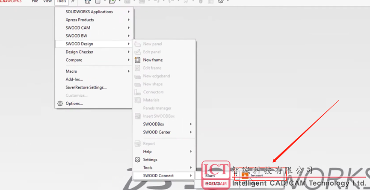Select the SWOOD Design menu entry
Screen dimensions: 370x190
click(94, 44)
